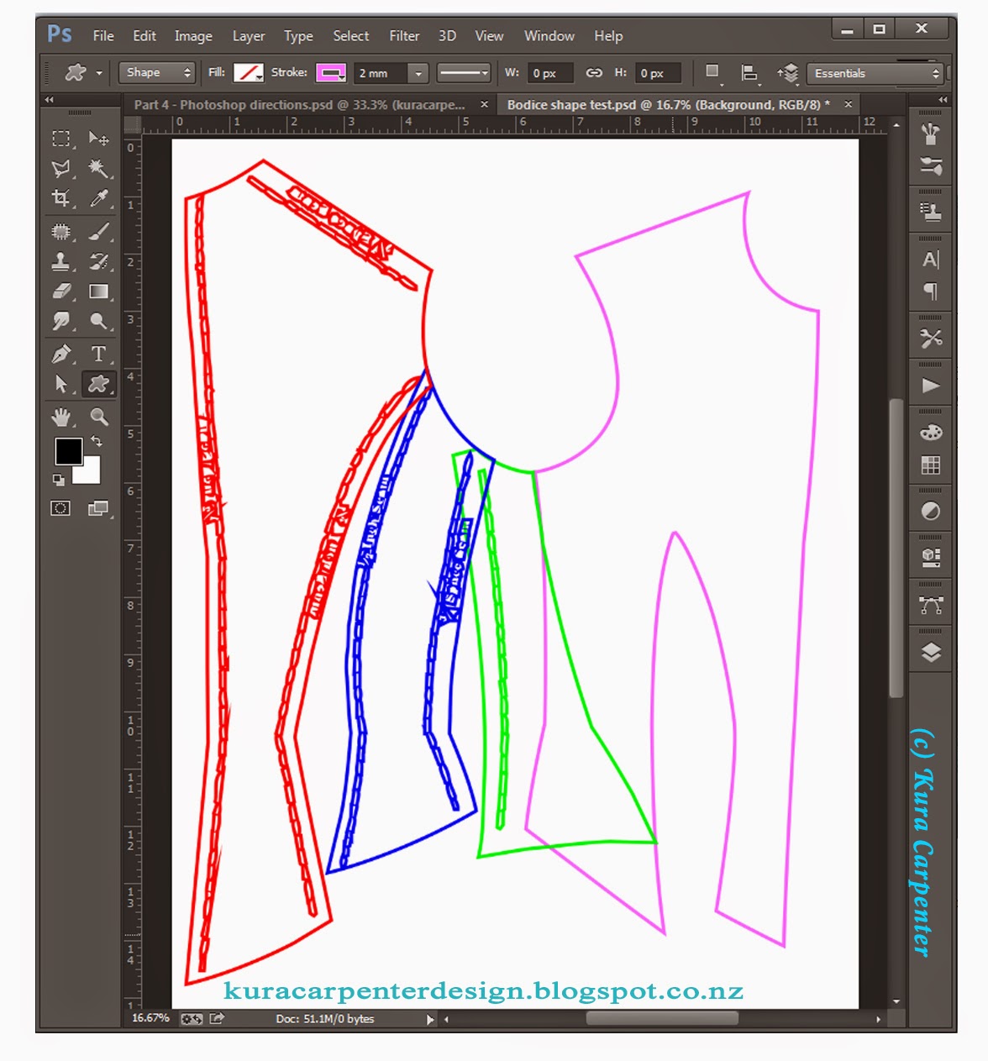
Task: Toggle the link between W and H values
Action: [x=596, y=73]
